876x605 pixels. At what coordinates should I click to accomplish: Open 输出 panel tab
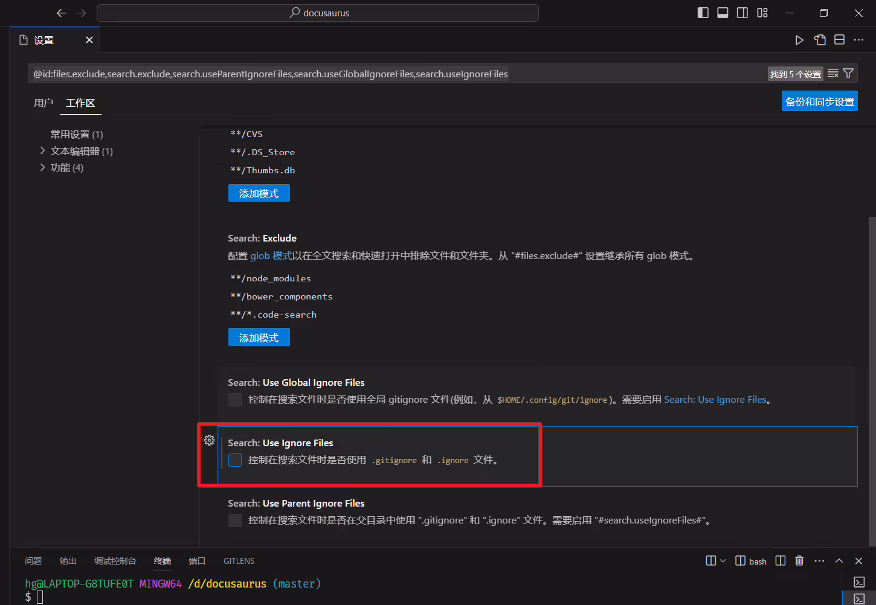[x=68, y=561]
